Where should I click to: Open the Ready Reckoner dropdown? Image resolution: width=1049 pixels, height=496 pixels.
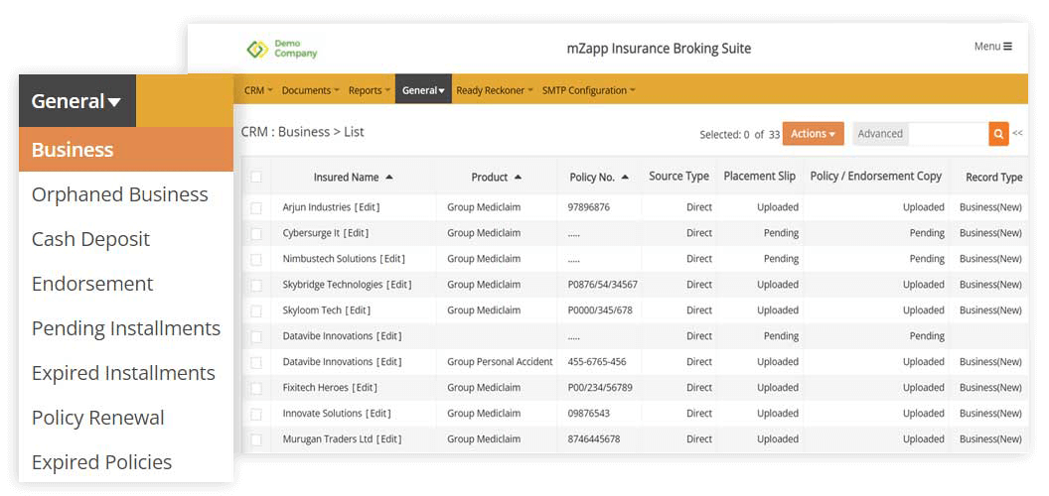pos(494,90)
